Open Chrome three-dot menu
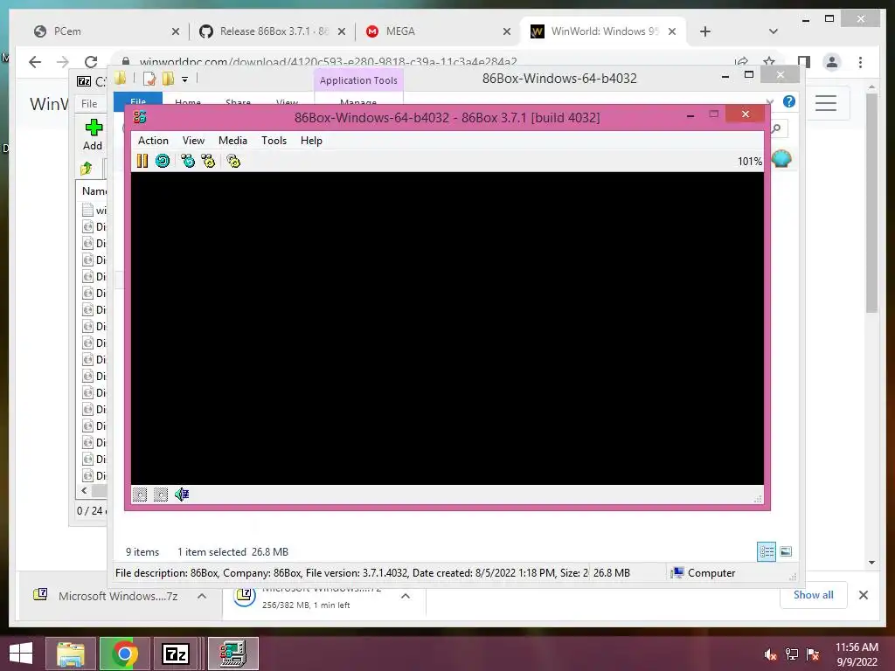The height and width of the screenshot is (671, 895). 861,62
